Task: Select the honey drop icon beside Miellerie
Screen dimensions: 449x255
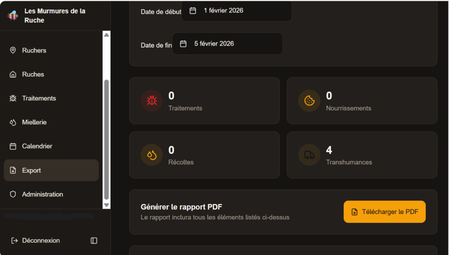Action: (13, 122)
